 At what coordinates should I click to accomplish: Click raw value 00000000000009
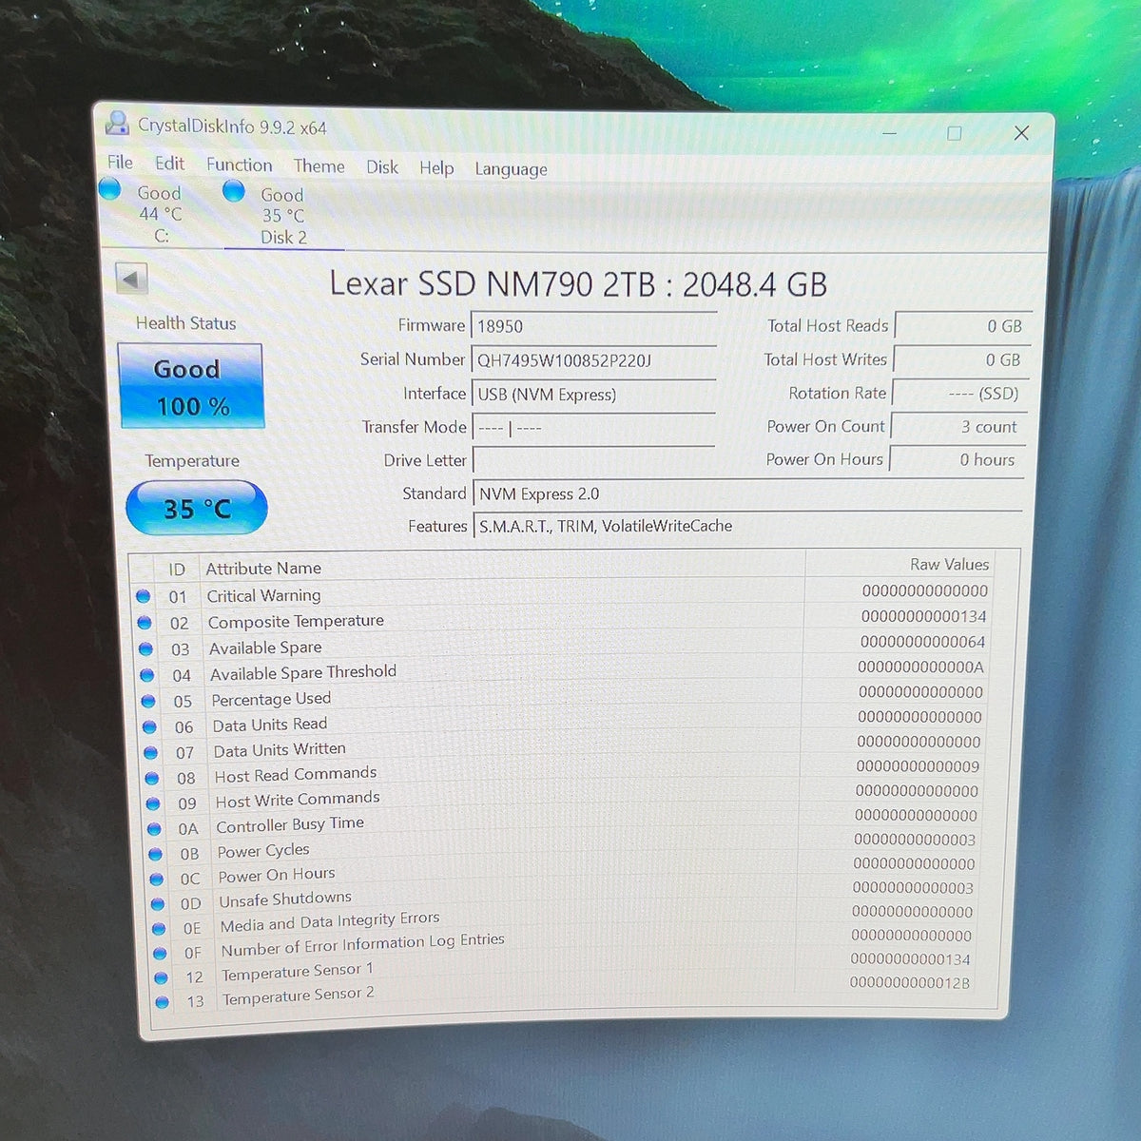(x=918, y=766)
